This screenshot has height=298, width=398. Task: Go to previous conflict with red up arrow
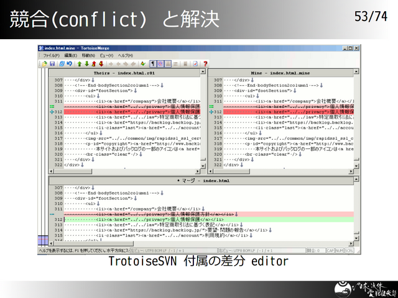tap(94, 63)
